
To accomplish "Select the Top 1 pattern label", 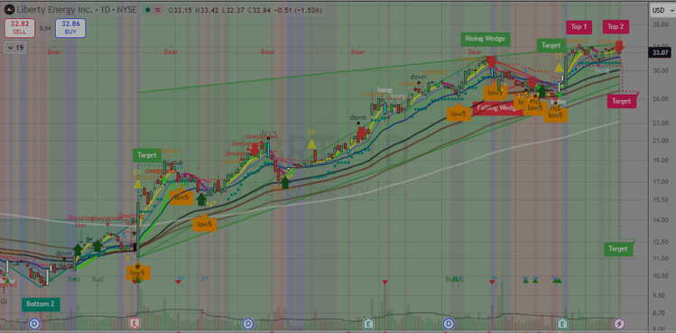I will pyautogui.click(x=579, y=27).
